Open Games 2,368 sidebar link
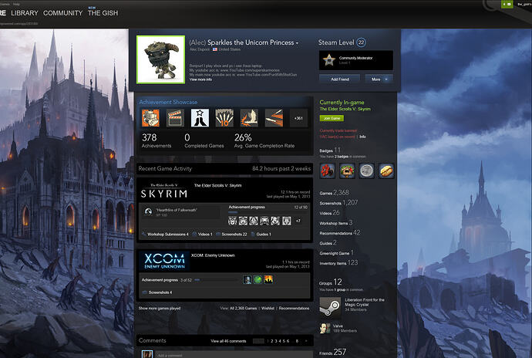This screenshot has height=358, width=532. [x=334, y=193]
